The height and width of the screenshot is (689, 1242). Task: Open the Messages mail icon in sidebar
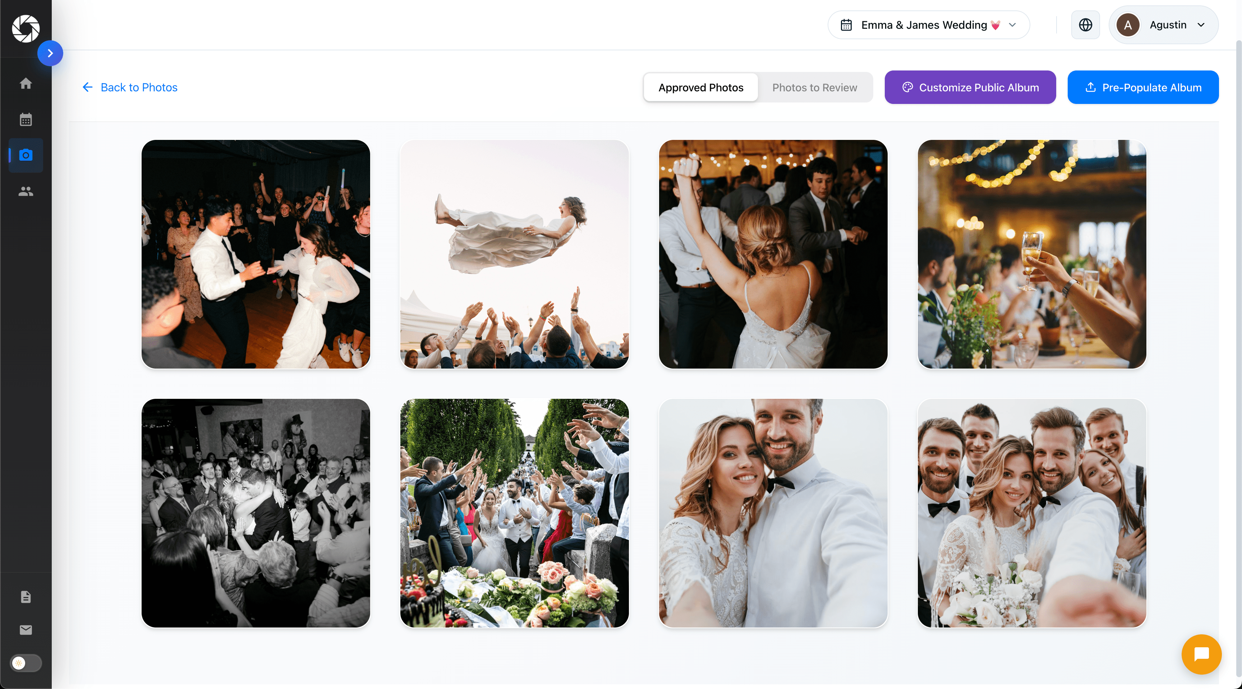tap(26, 630)
